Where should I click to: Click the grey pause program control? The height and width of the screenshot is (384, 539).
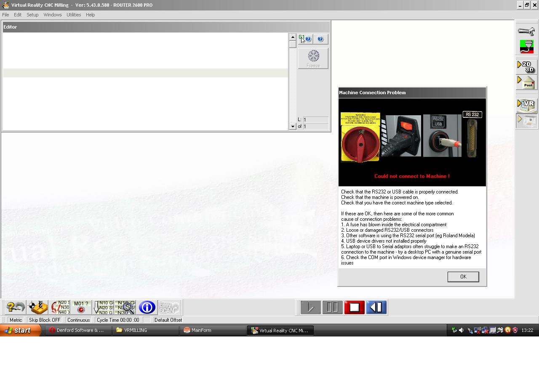[333, 307]
